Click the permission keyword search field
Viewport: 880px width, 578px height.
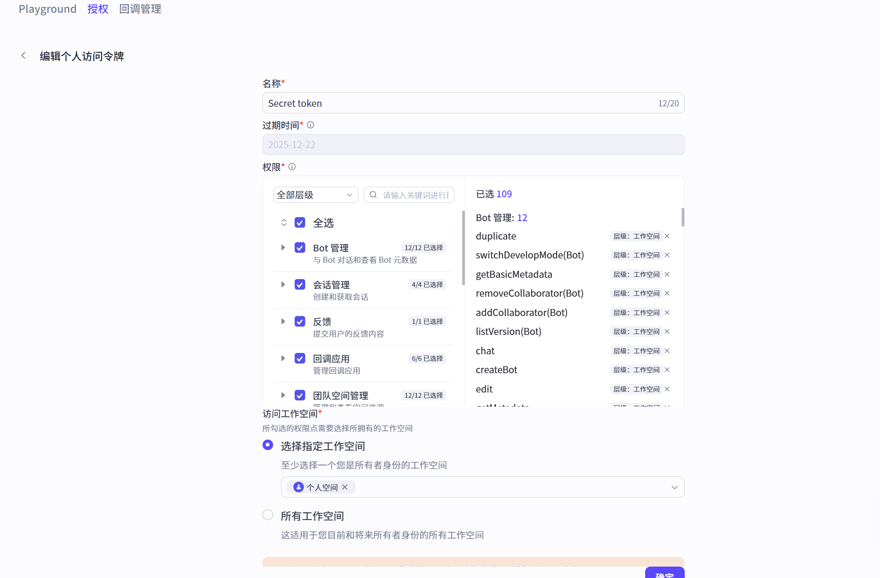409,195
